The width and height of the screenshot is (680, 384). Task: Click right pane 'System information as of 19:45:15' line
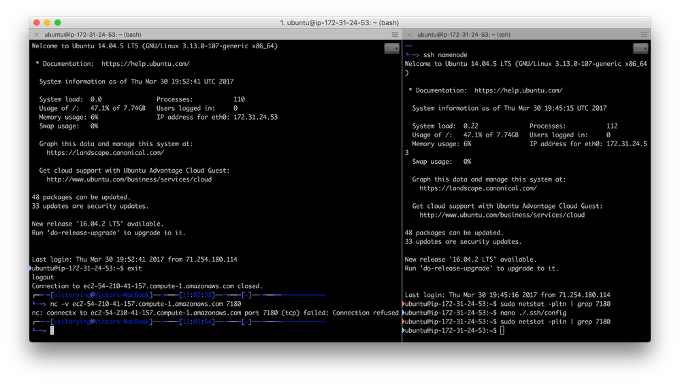tap(510, 108)
